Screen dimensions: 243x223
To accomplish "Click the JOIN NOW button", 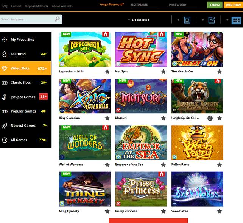I will 233,5.
